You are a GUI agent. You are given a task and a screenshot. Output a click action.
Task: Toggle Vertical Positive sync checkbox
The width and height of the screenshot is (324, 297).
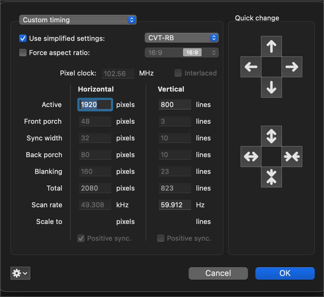pos(161,238)
